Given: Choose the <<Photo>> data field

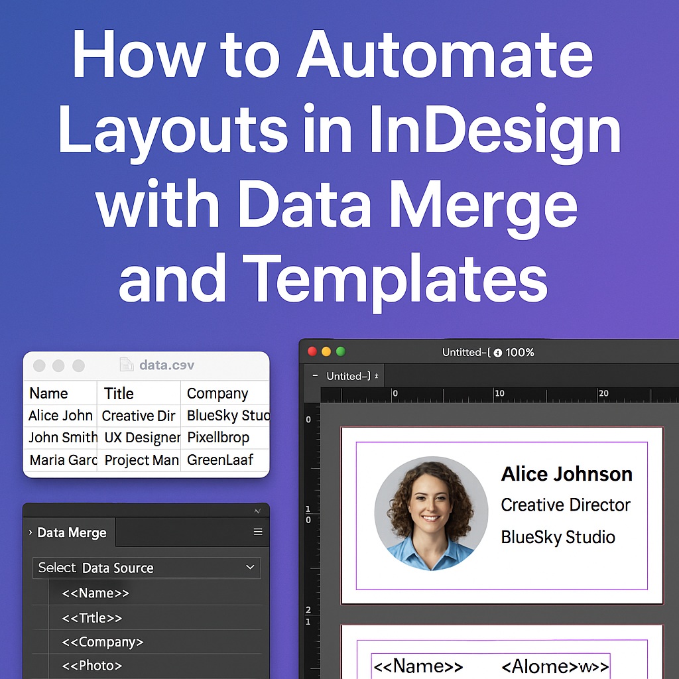Looking at the screenshot, I should point(92,665).
